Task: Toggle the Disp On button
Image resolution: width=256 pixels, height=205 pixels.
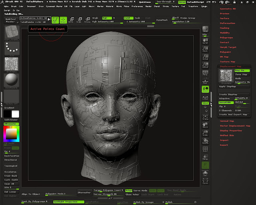Action: pyautogui.click(x=242, y=70)
